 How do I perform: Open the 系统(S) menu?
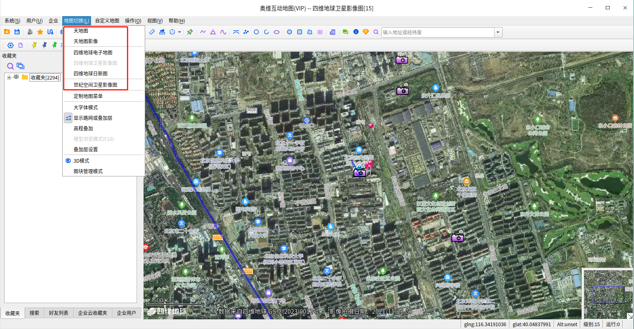click(12, 21)
